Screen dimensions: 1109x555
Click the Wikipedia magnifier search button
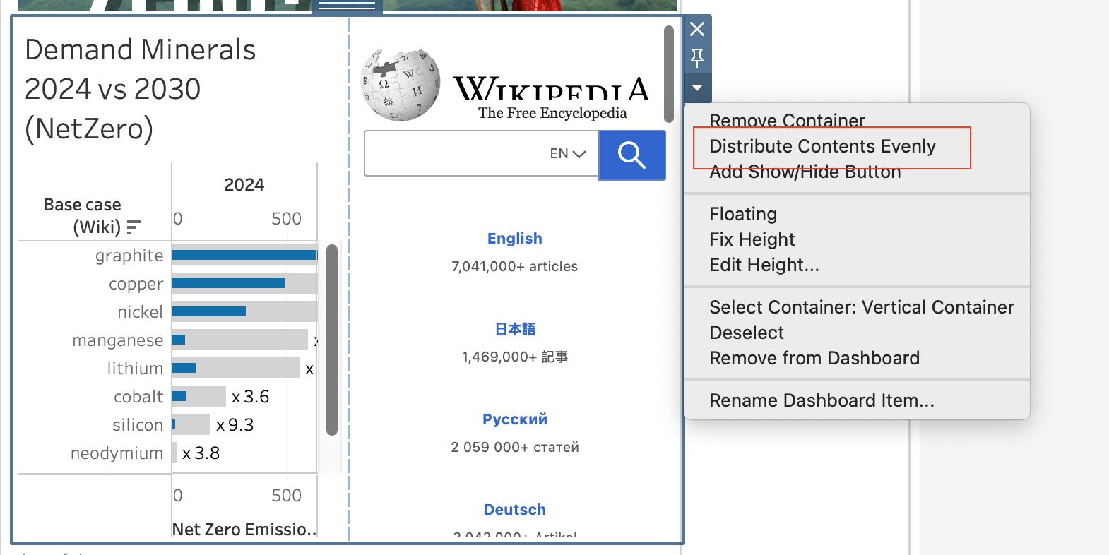pos(632,155)
